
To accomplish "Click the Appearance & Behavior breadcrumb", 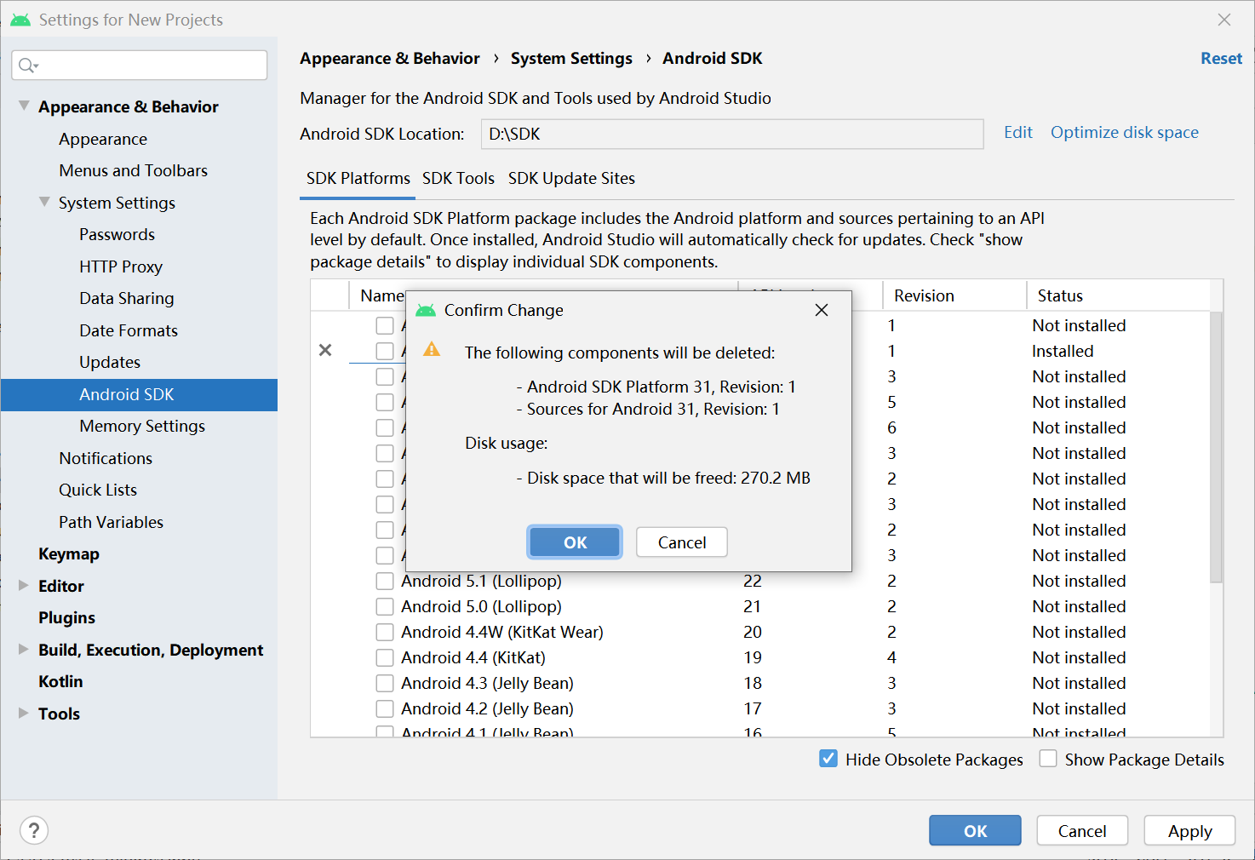I will [390, 58].
